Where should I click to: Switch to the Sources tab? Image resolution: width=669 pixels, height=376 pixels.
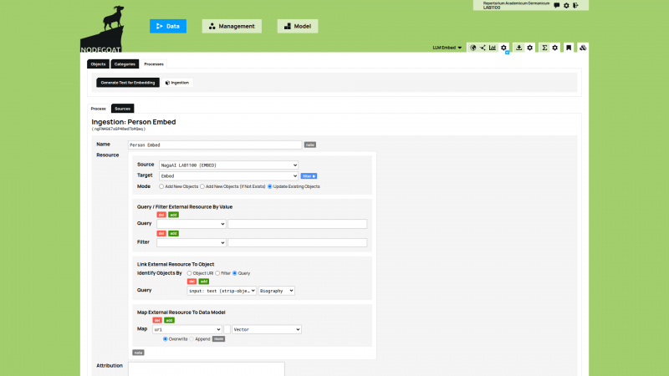tap(122, 109)
